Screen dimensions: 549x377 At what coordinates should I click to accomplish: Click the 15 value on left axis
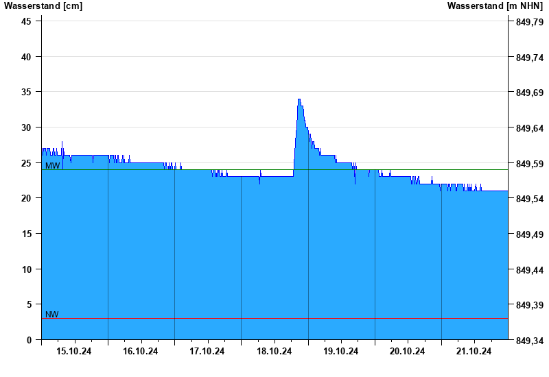point(26,234)
